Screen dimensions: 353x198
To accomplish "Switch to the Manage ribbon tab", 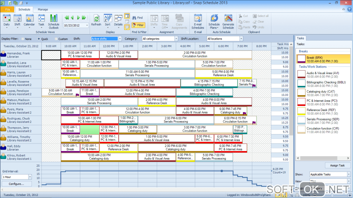I will tap(43, 9).
